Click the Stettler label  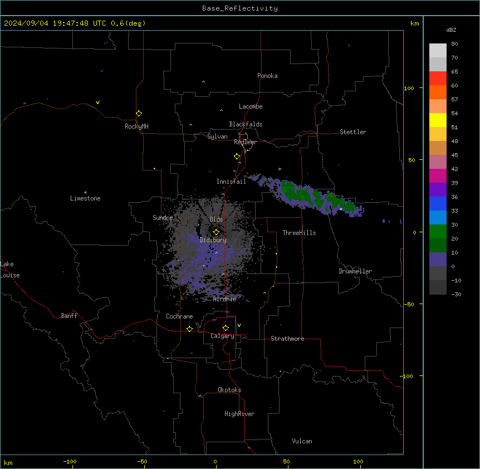tap(352, 132)
